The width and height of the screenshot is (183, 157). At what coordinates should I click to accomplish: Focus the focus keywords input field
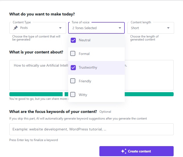pos(91,129)
